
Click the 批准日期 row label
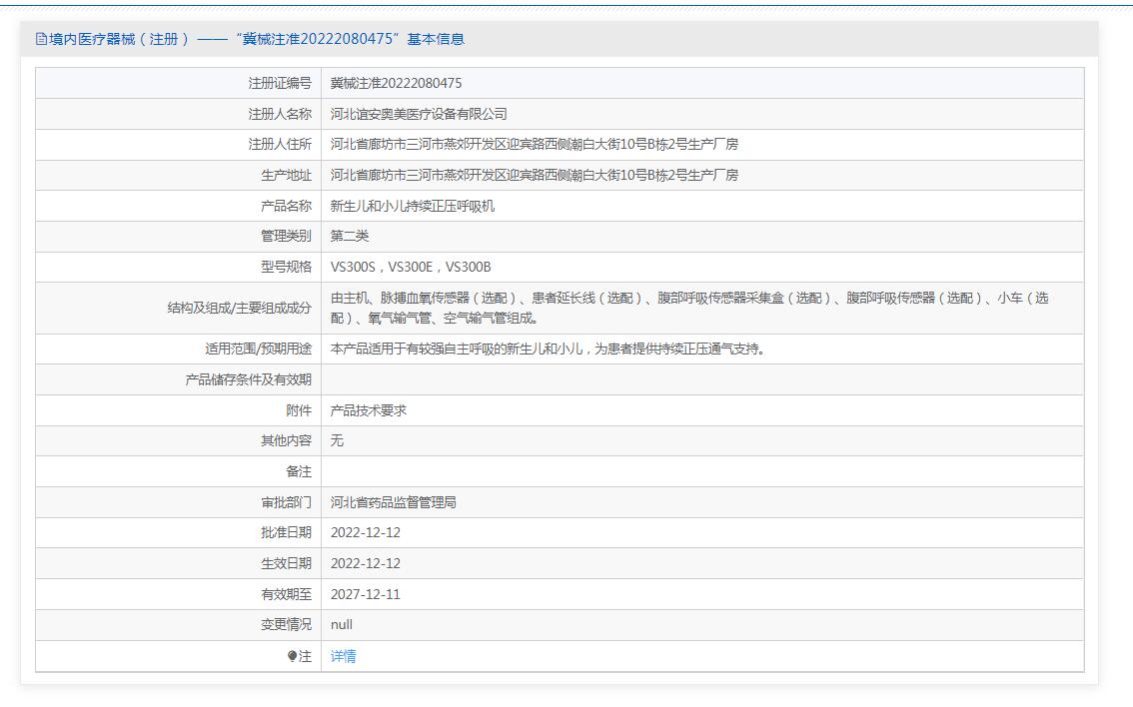[x=286, y=533]
